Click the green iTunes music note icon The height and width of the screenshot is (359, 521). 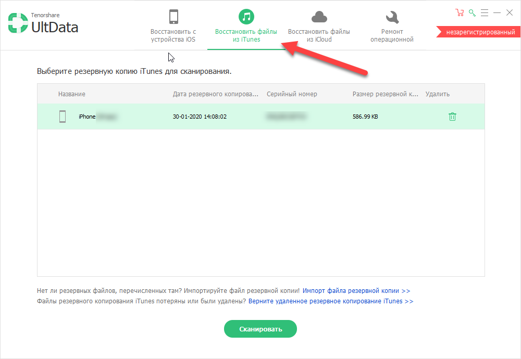pyautogui.click(x=246, y=16)
